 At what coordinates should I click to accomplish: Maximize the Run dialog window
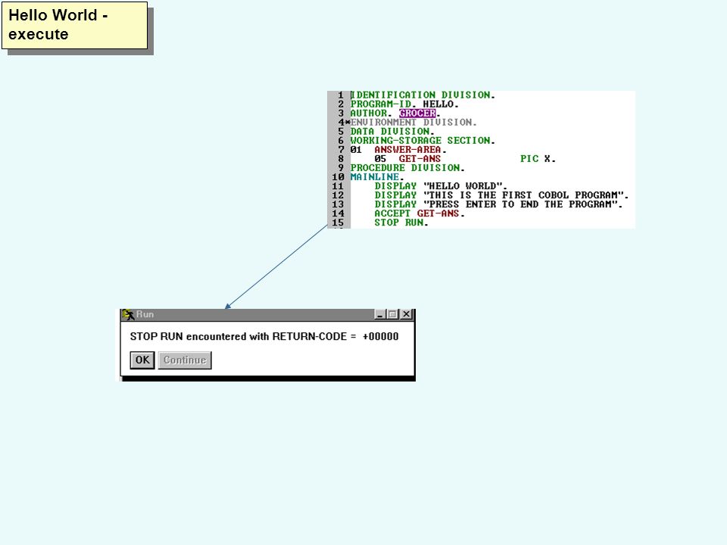tap(392, 314)
